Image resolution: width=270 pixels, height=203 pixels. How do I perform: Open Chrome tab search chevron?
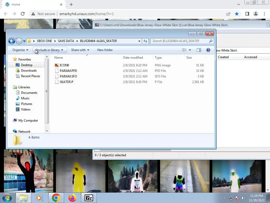[x=238, y=5]
